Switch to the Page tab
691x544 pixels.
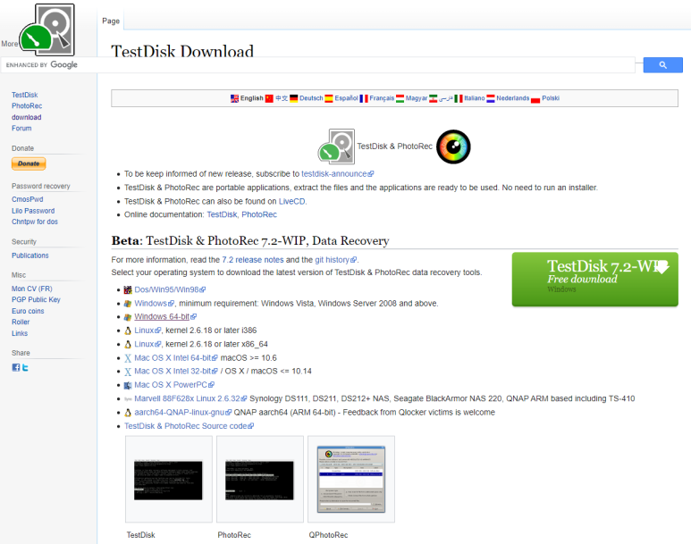click(111, 21)
